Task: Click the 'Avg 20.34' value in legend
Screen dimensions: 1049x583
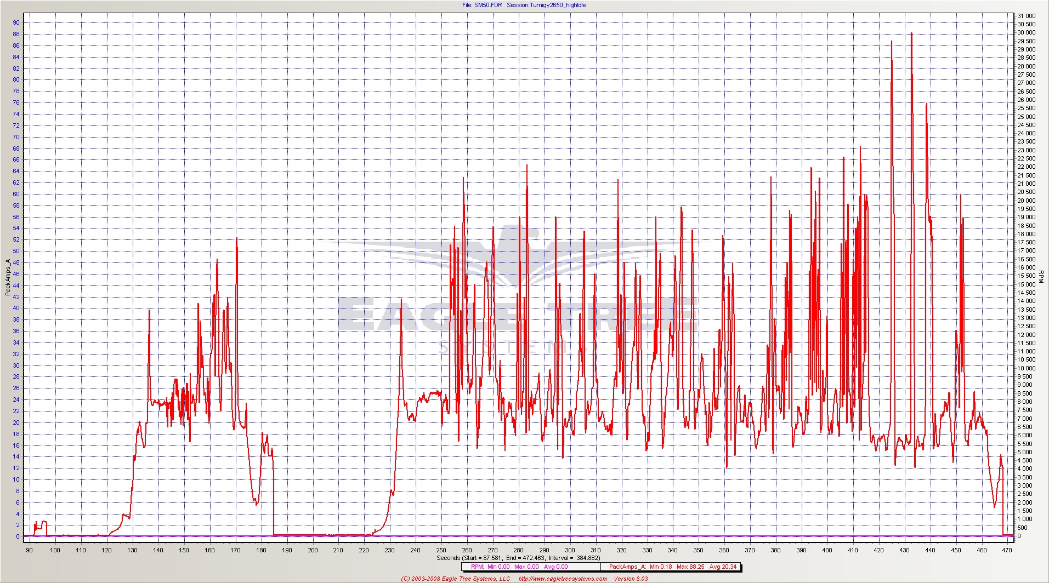Action: [723, 567]
